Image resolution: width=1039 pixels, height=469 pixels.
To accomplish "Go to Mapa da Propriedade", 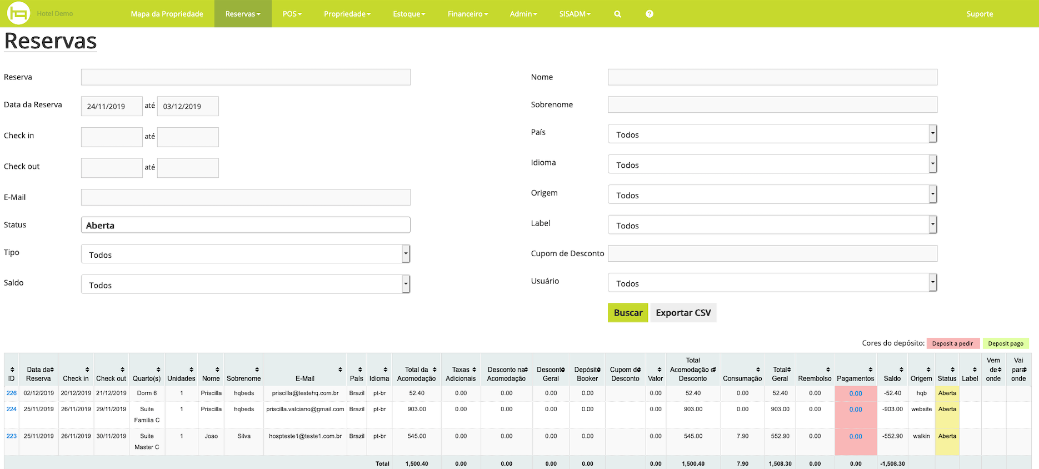I will point(167,14).
